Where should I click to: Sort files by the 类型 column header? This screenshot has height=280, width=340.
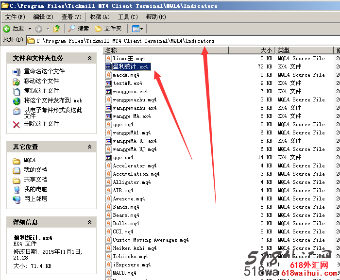point(305,50)
